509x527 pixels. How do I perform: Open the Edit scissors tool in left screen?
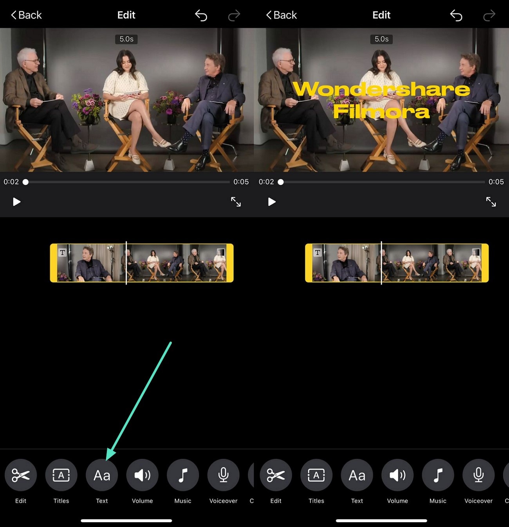coord(21,475)
